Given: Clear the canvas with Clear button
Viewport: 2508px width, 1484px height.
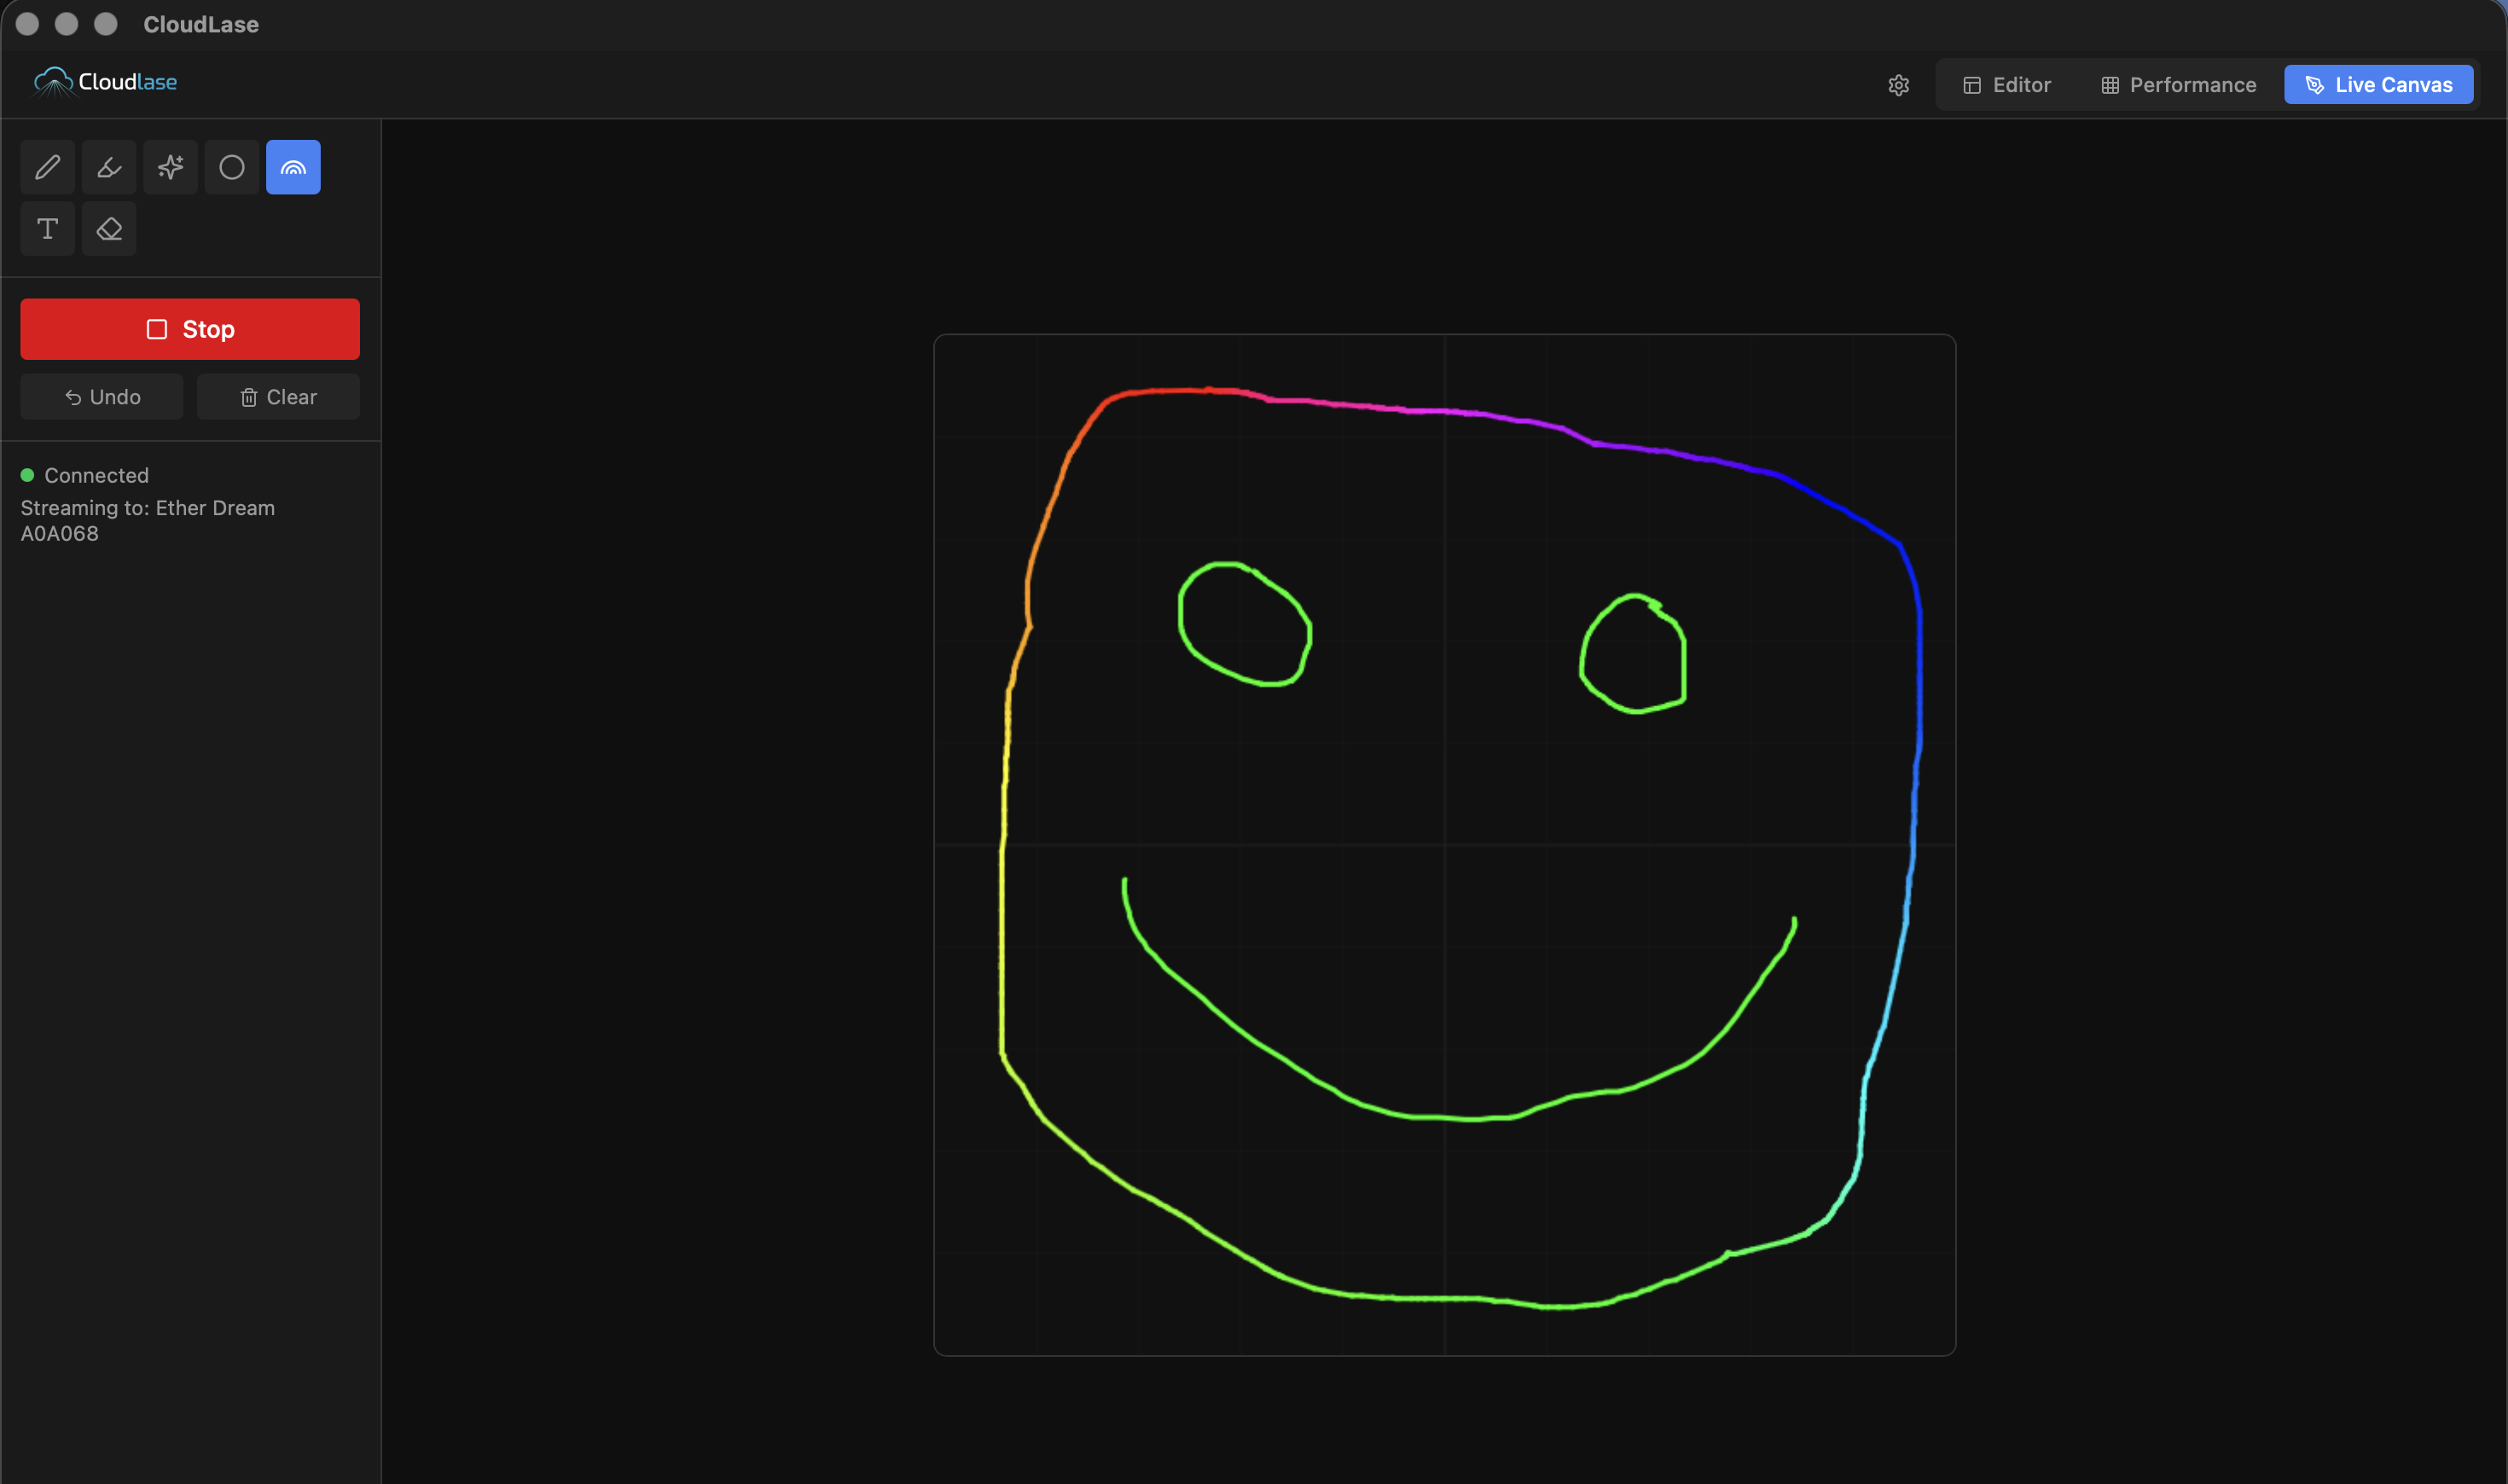Looking at the screenshot, I should (278, 397).
